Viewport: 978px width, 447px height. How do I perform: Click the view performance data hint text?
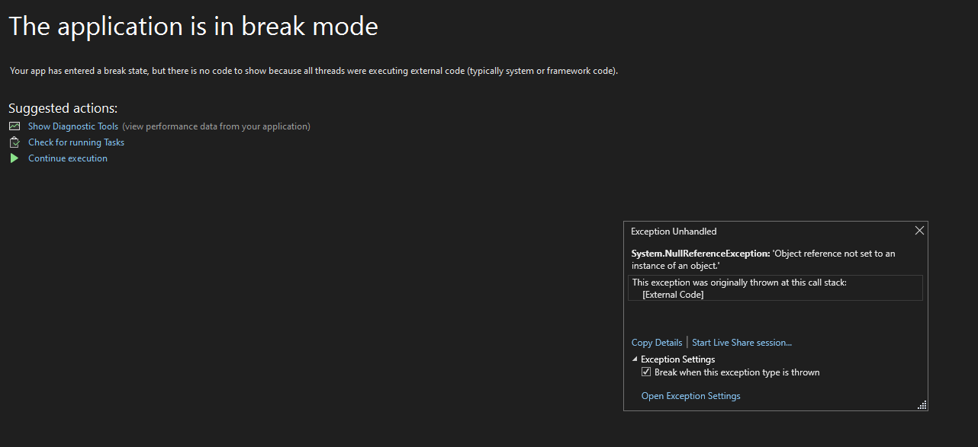(217, 126)
